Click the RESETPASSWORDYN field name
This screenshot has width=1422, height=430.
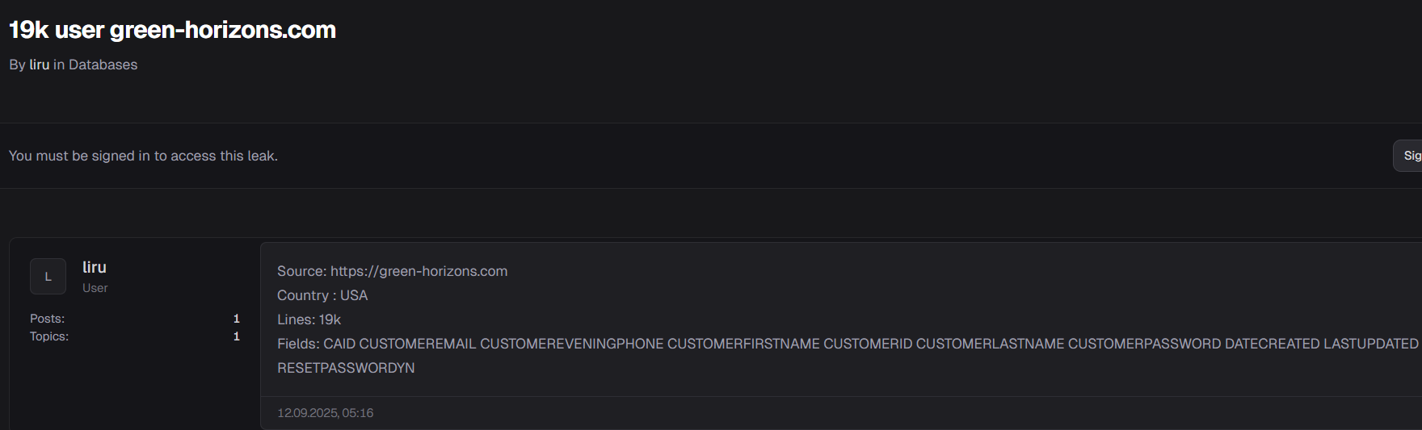[x=346, y=368]
